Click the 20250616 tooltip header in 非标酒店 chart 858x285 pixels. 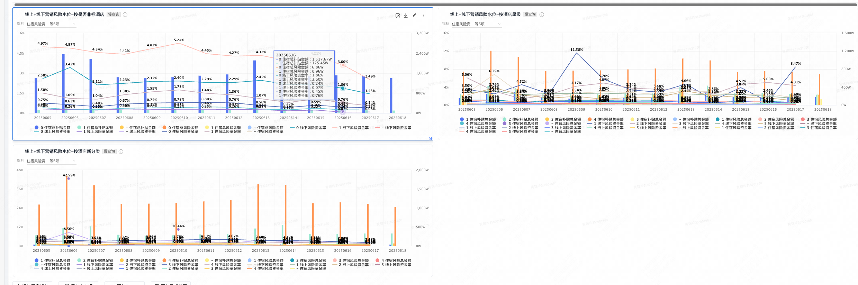tap(286, 55)
